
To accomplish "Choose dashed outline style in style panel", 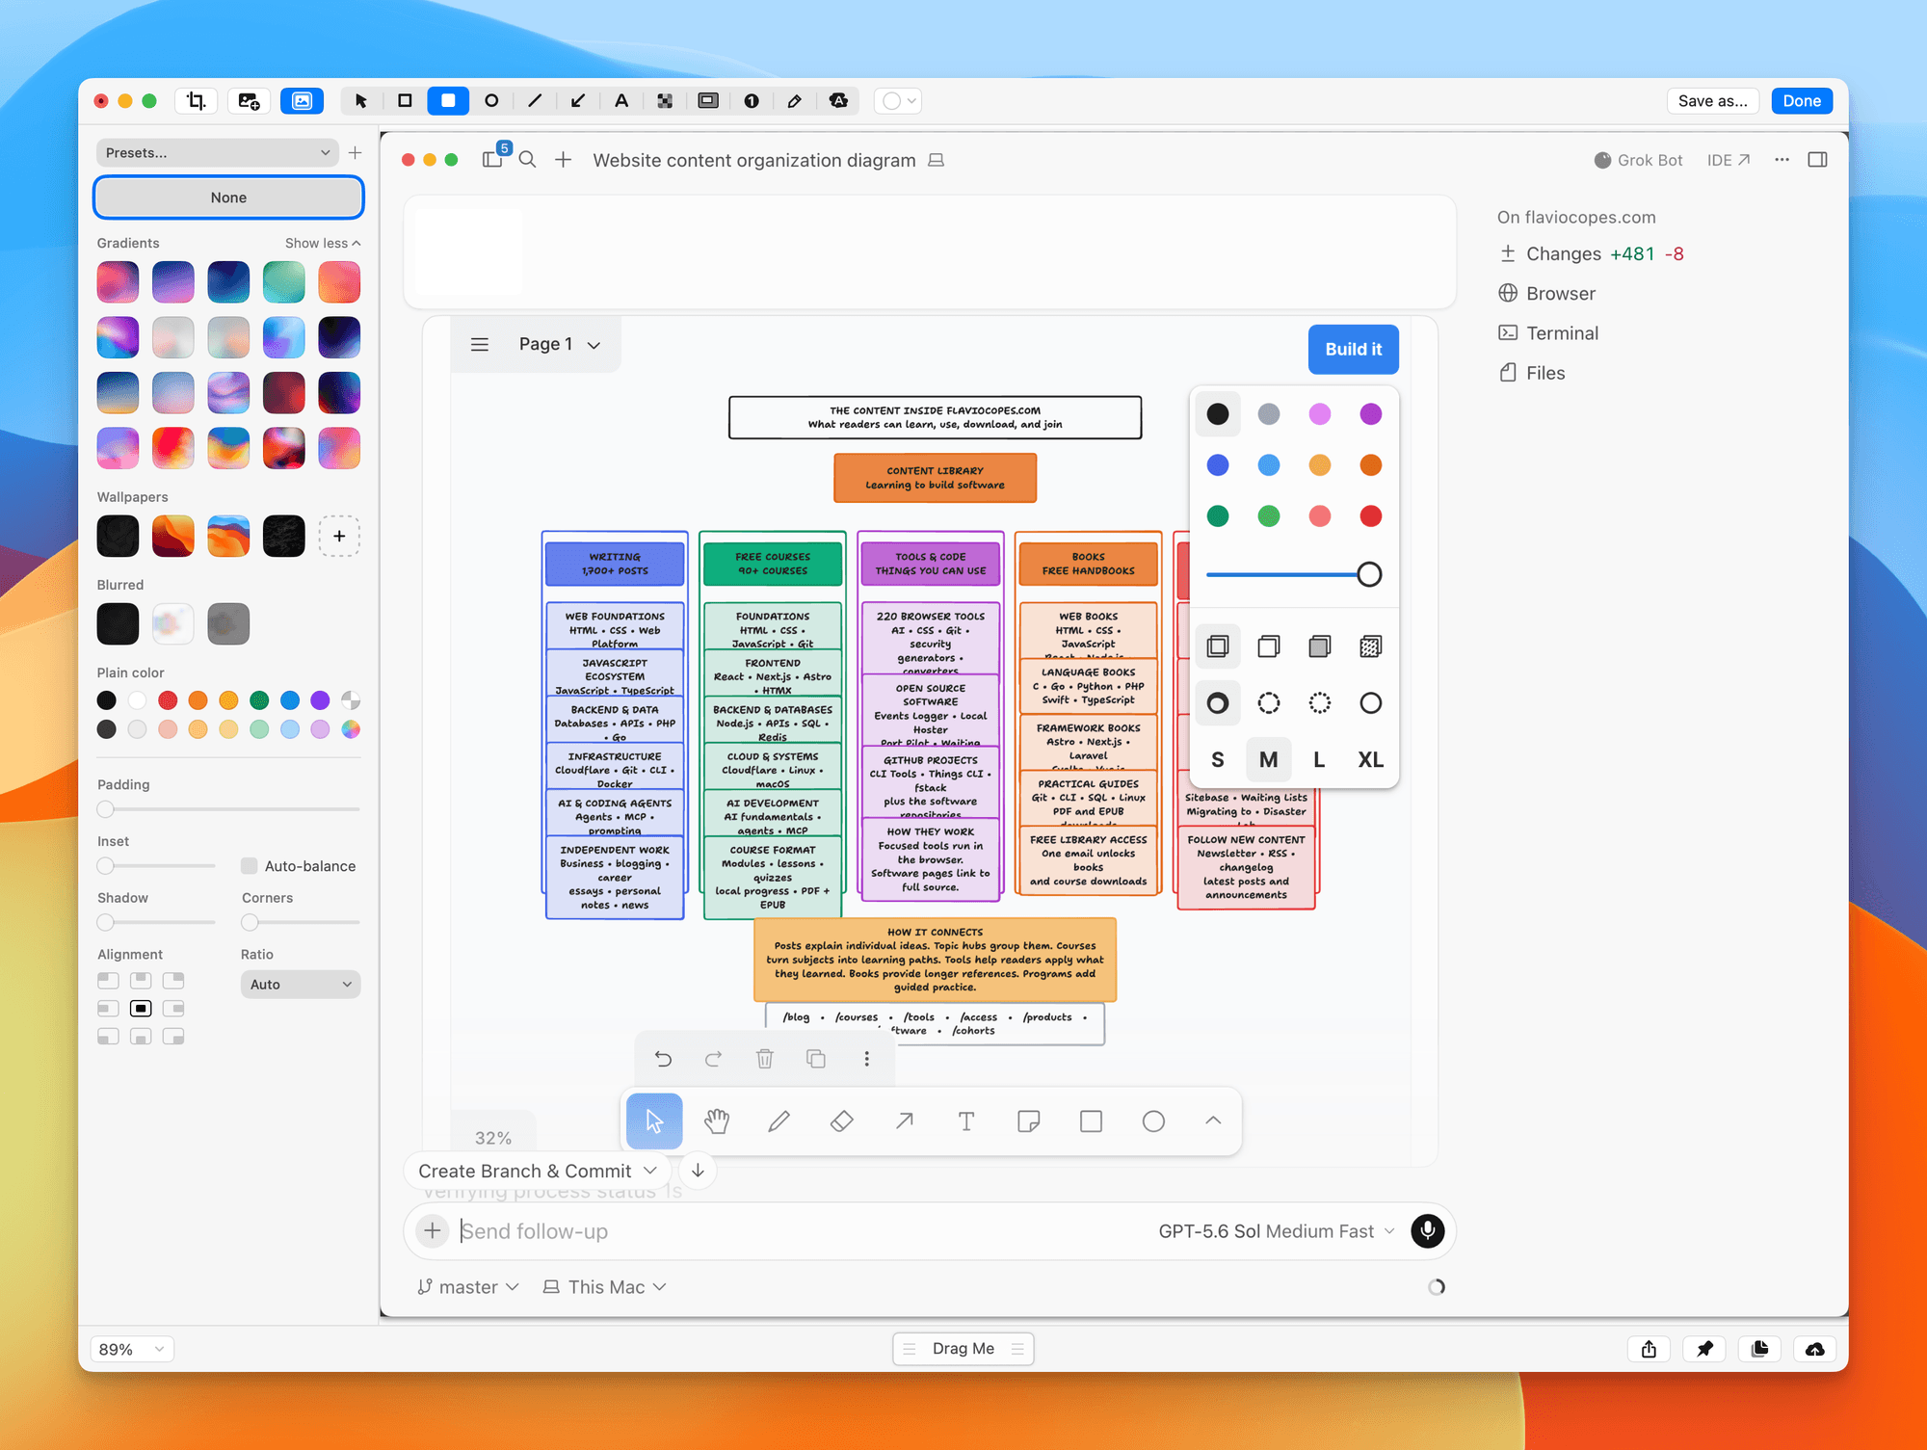I will pos(1269,703).
